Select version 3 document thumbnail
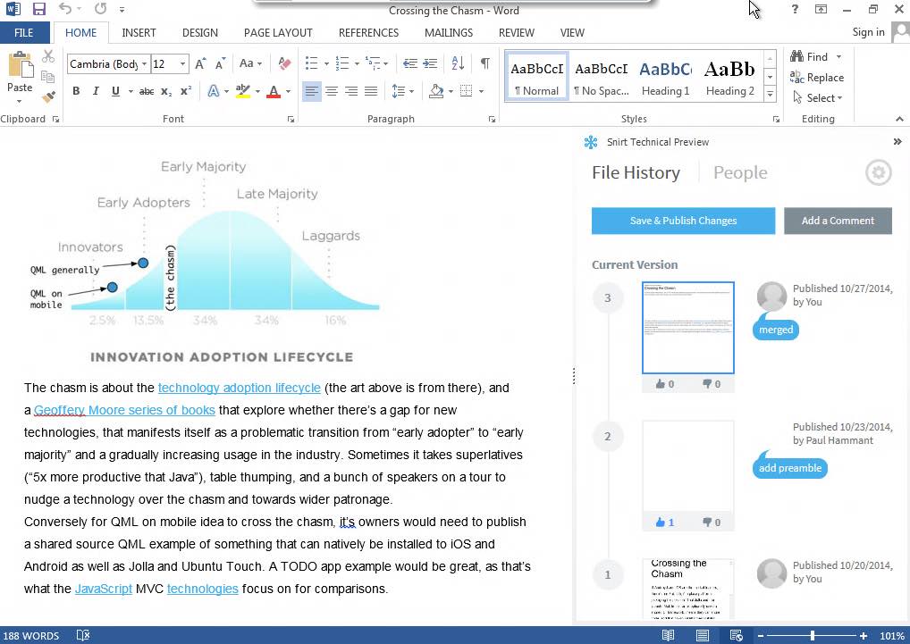The image size is (910, 644). 687,328
